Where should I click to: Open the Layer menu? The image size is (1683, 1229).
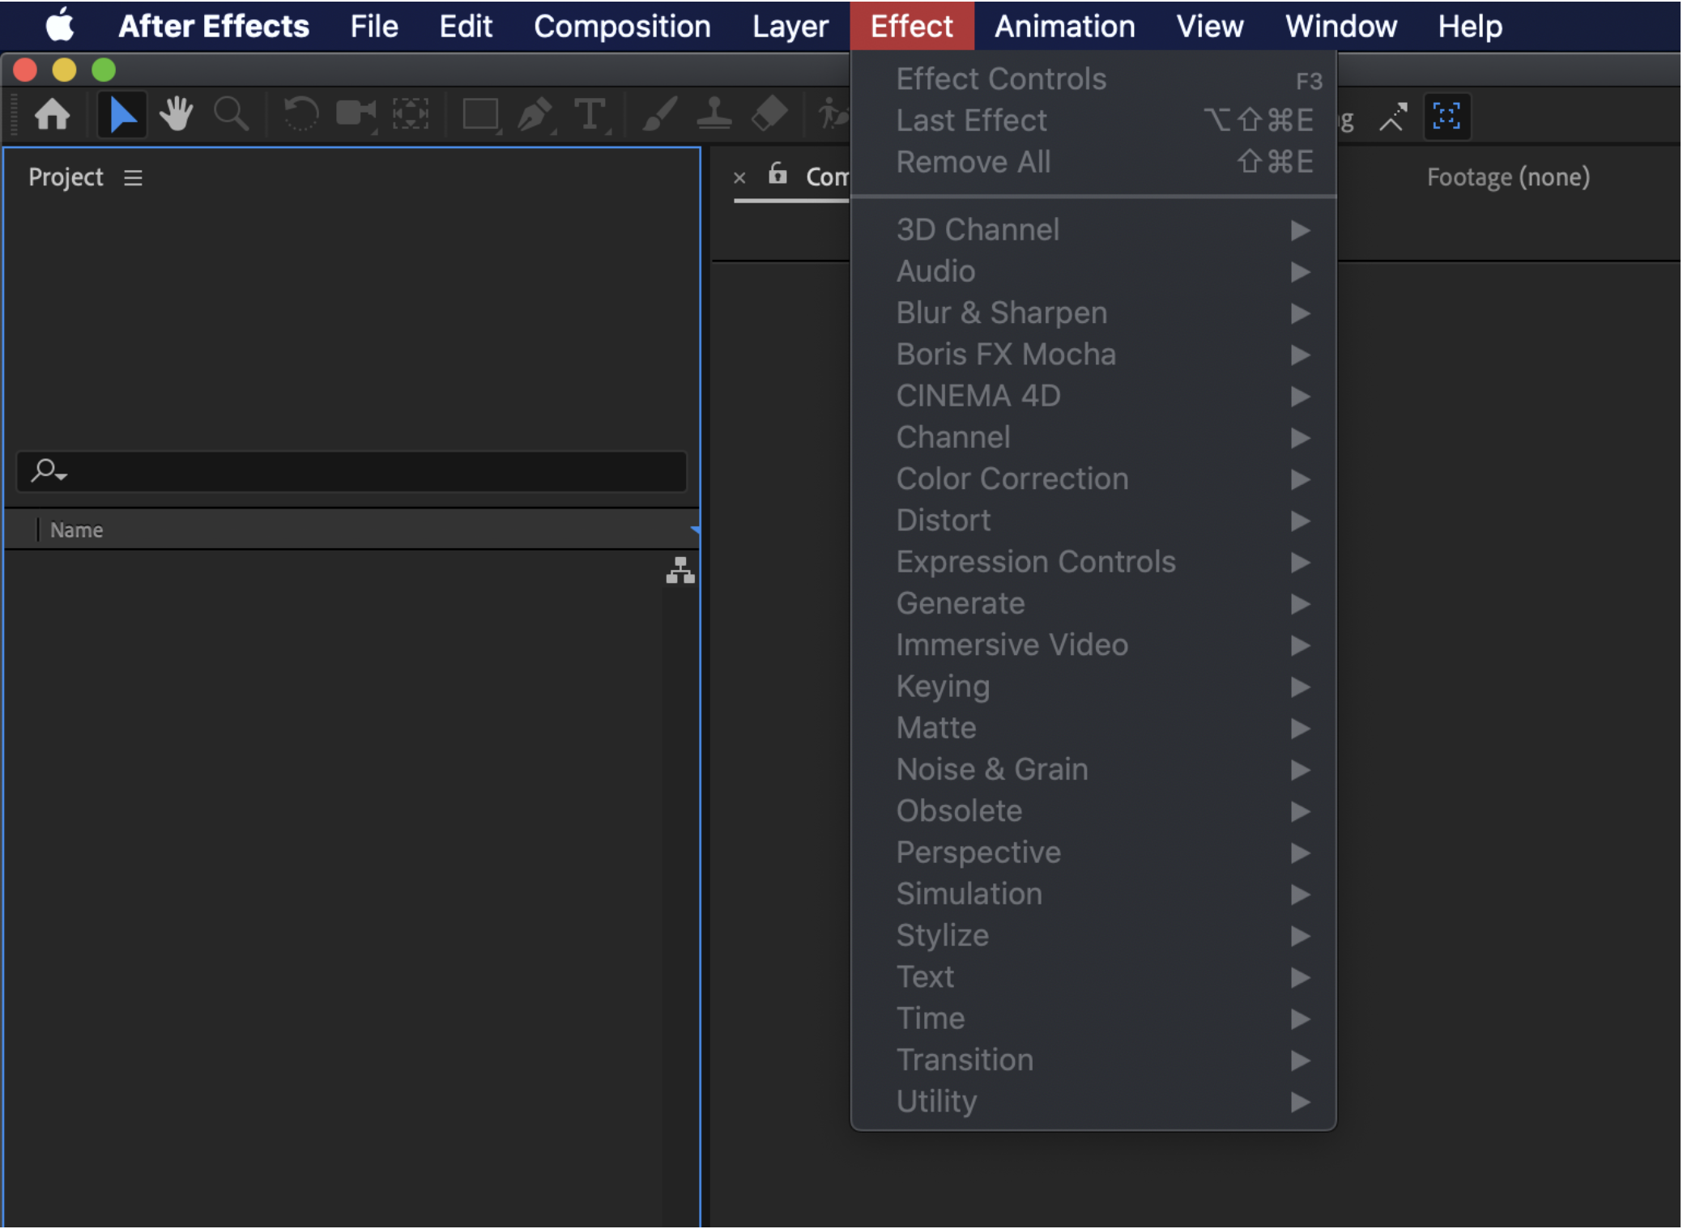click(790, 26)
